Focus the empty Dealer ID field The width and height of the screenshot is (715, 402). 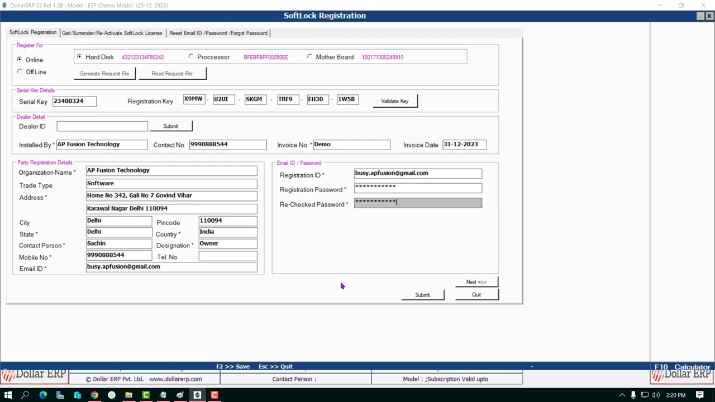tap(102, 126)
